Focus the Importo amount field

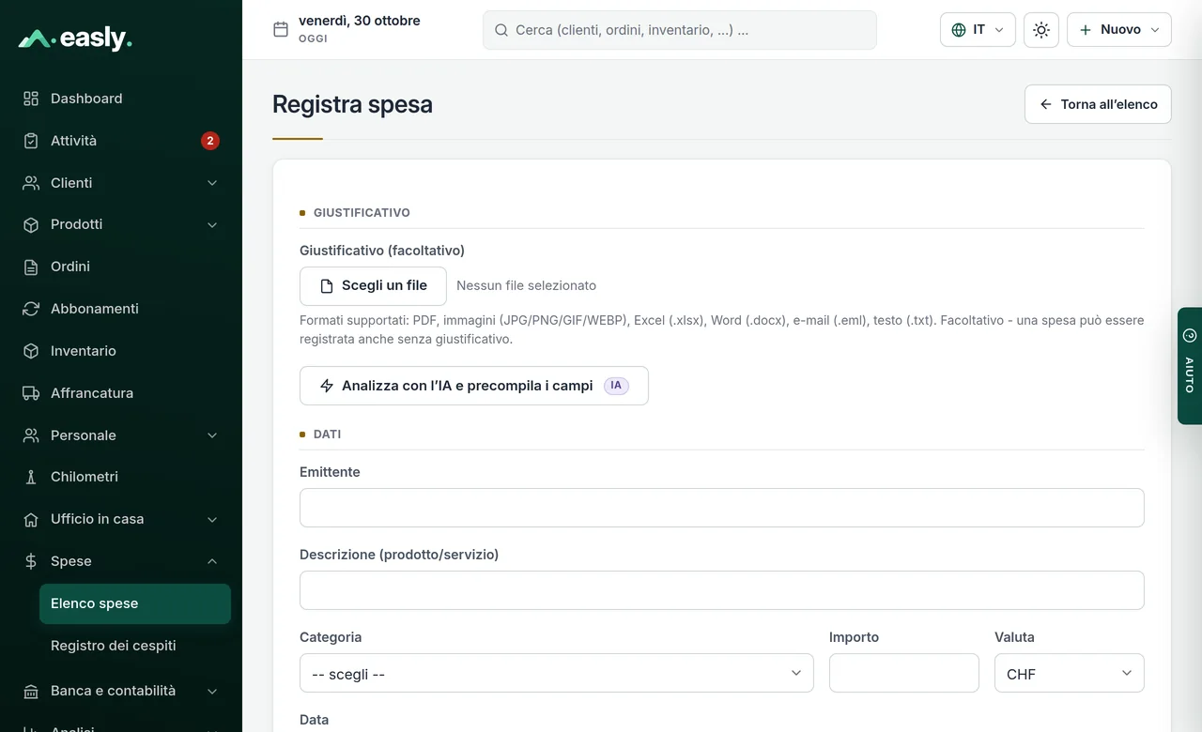click(x=904, y=673)
